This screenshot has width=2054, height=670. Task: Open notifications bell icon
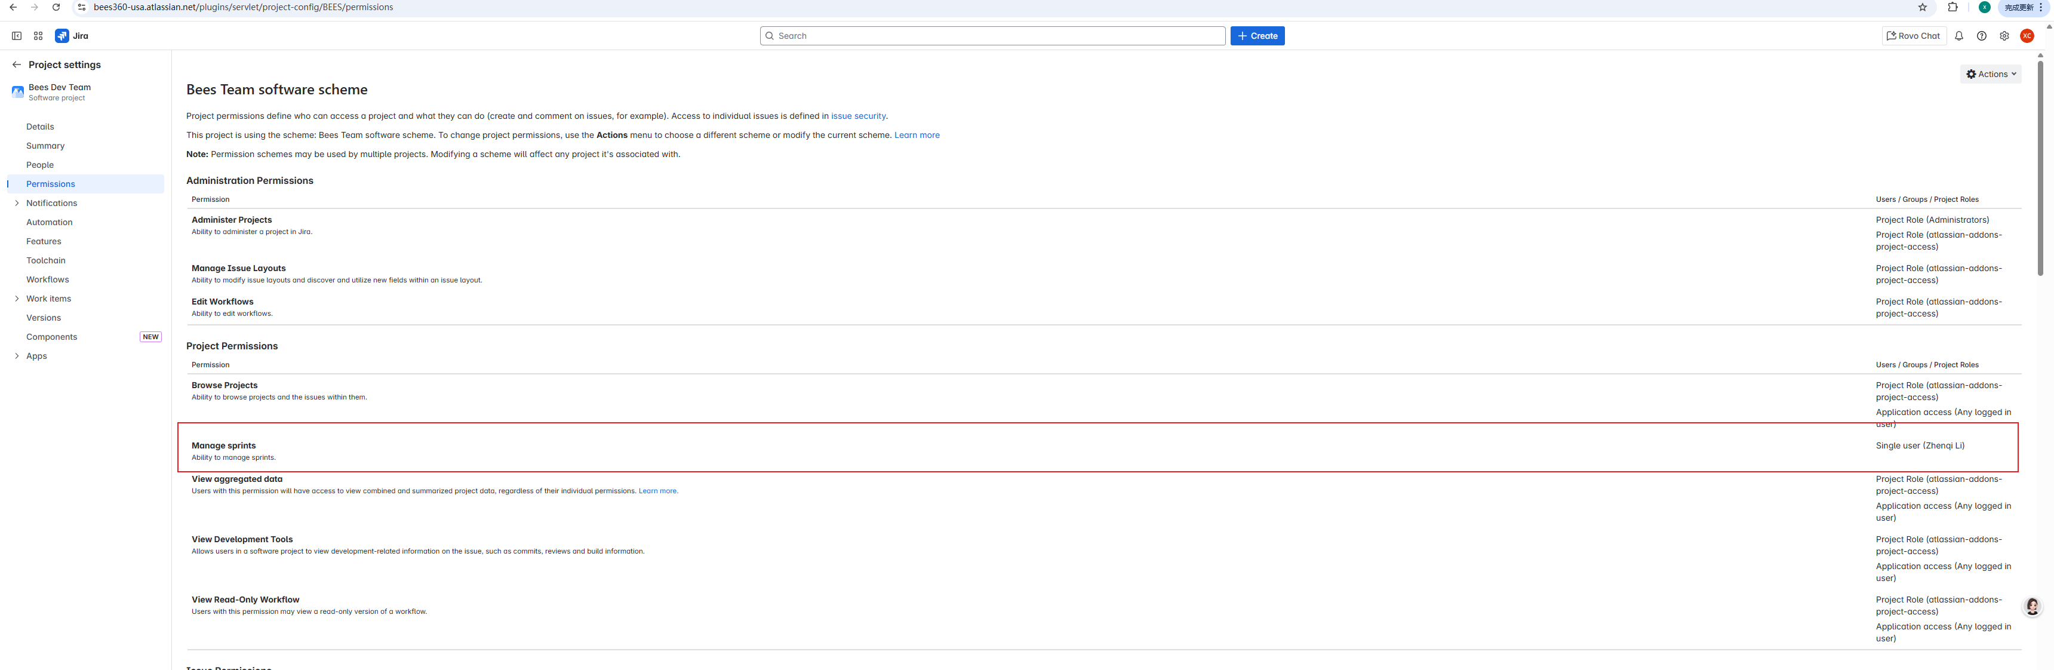[x=1959, y=36]
